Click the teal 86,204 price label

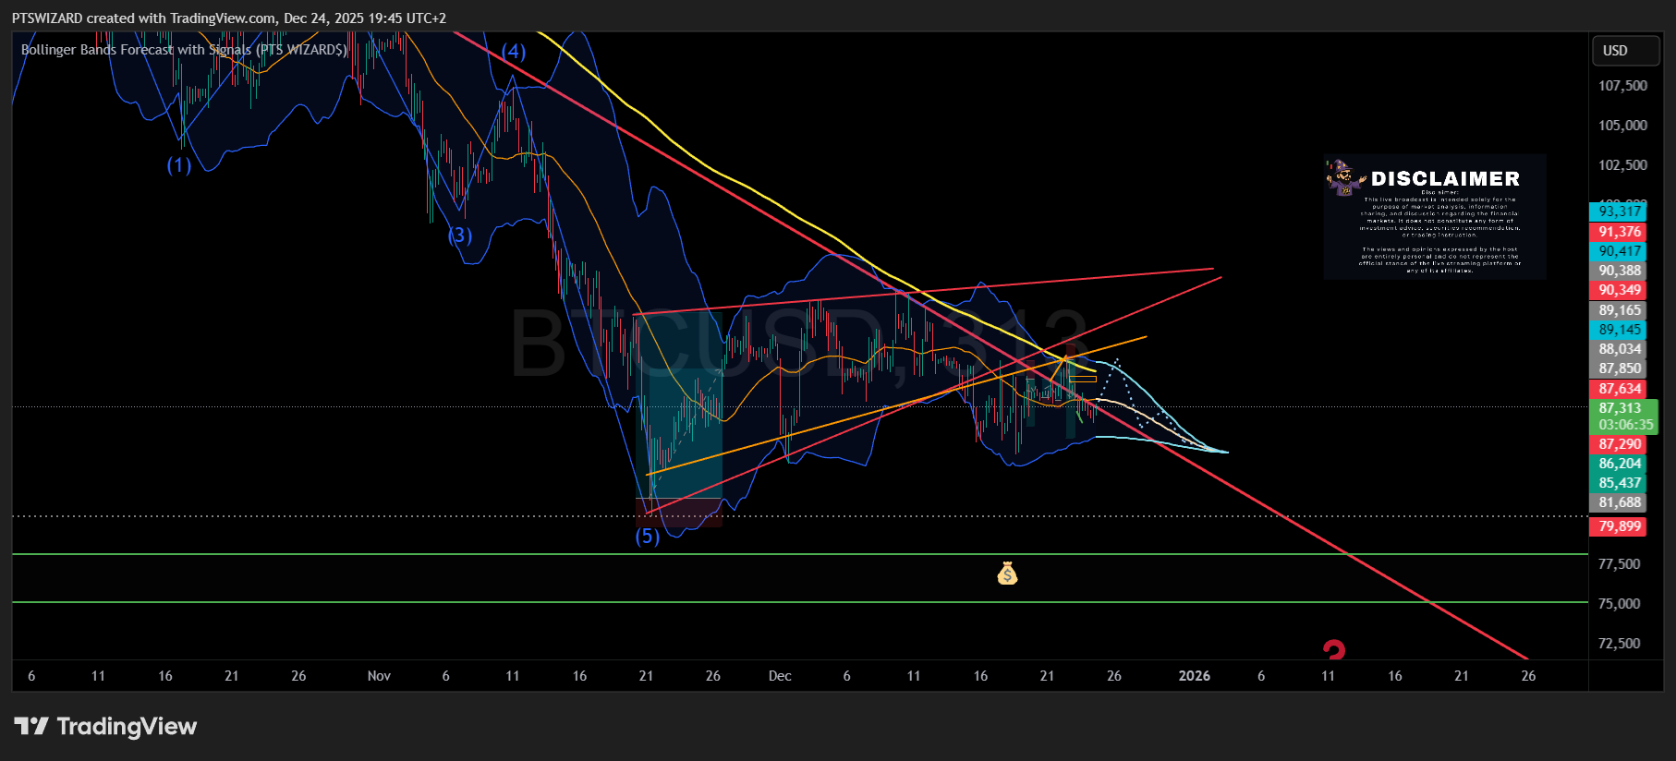coord(1620,464)
